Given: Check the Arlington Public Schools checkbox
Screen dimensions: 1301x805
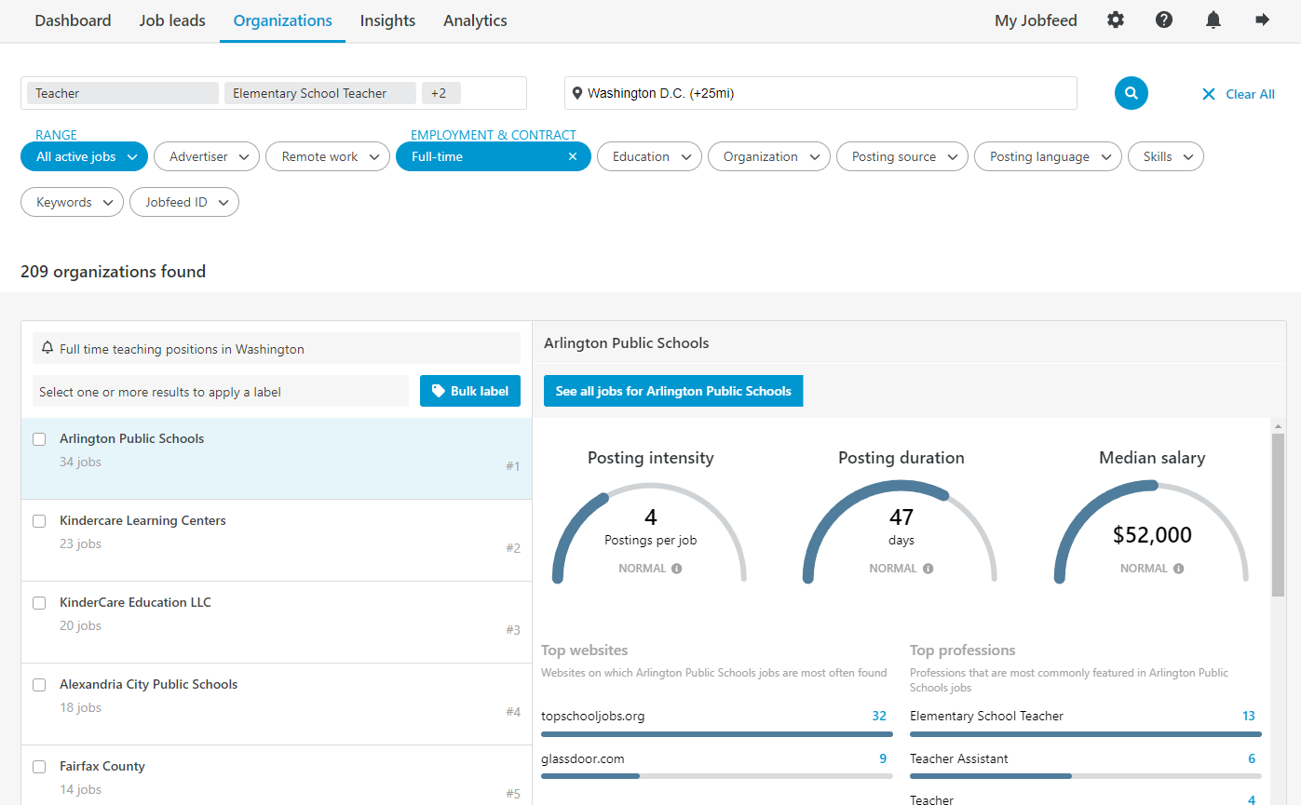Looking at the screenshot, I should (39, 439).
